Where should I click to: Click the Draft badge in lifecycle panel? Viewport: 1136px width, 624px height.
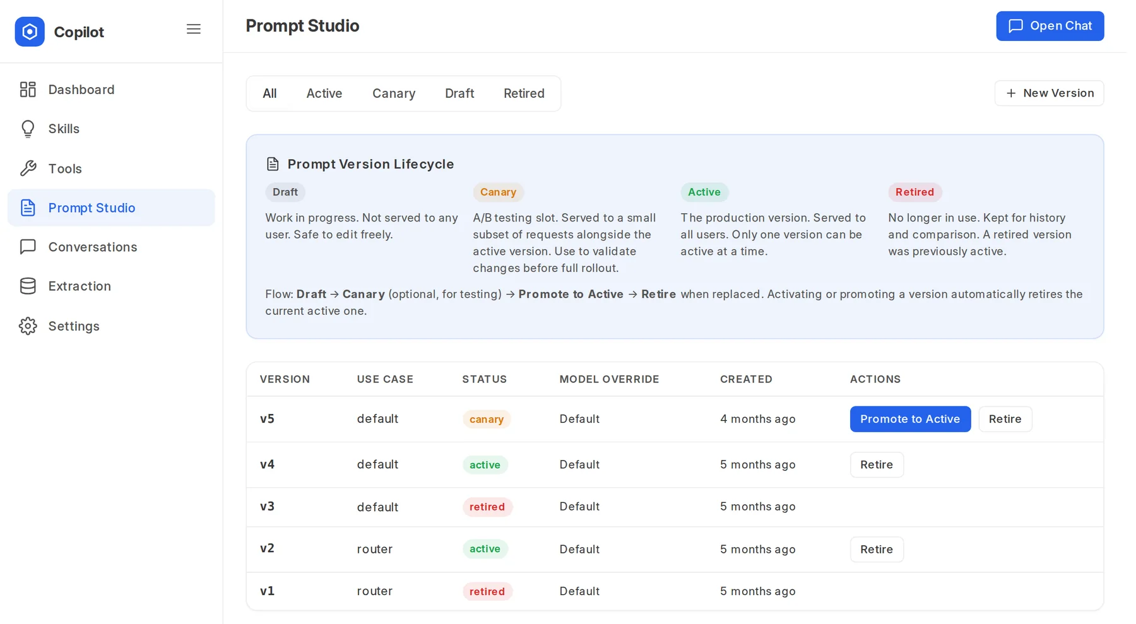coord(285,192)
